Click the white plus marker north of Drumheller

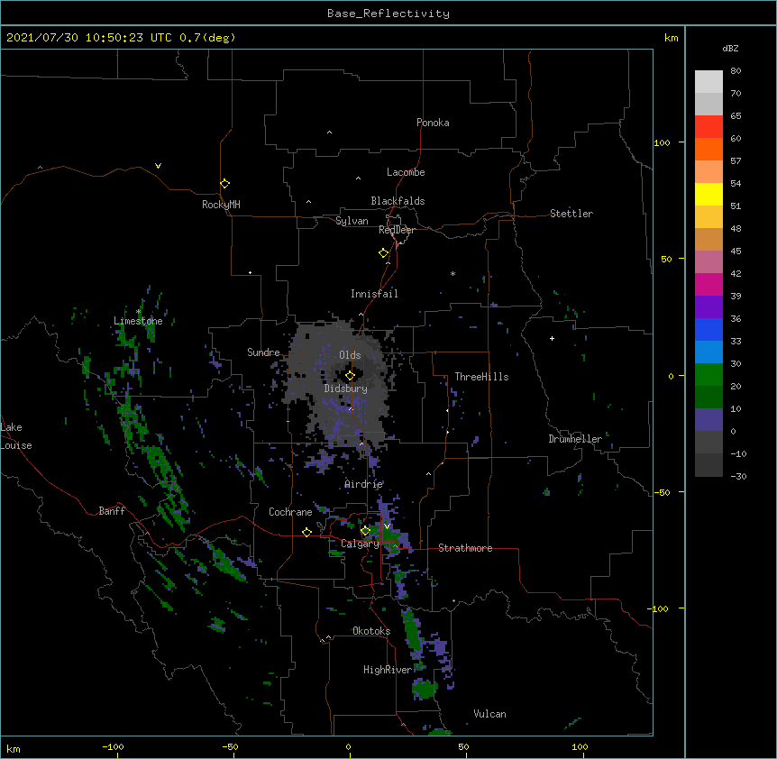point(552,338)
